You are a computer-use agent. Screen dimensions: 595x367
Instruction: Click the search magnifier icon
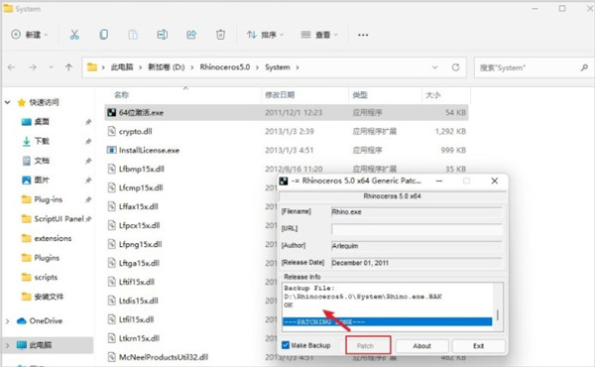[x=584, y=67]
